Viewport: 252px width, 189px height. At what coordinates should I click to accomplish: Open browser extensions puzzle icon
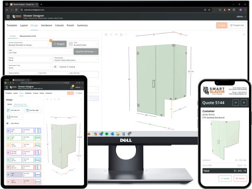pyautogui.click(x=234, y=10)
